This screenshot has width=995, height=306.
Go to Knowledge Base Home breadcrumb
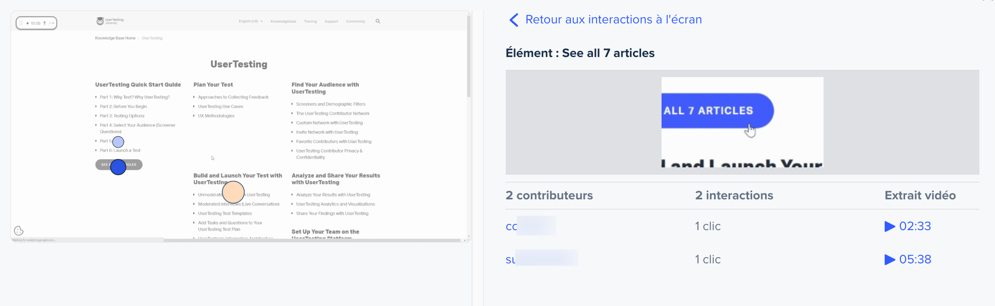click(x=115, y=38)
